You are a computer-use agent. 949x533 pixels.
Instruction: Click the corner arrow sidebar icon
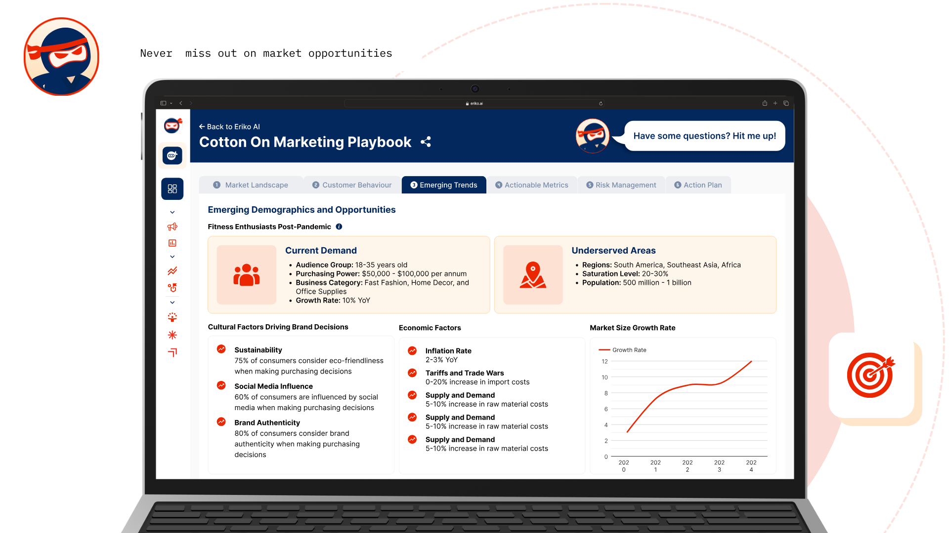(x=173, y=352)
